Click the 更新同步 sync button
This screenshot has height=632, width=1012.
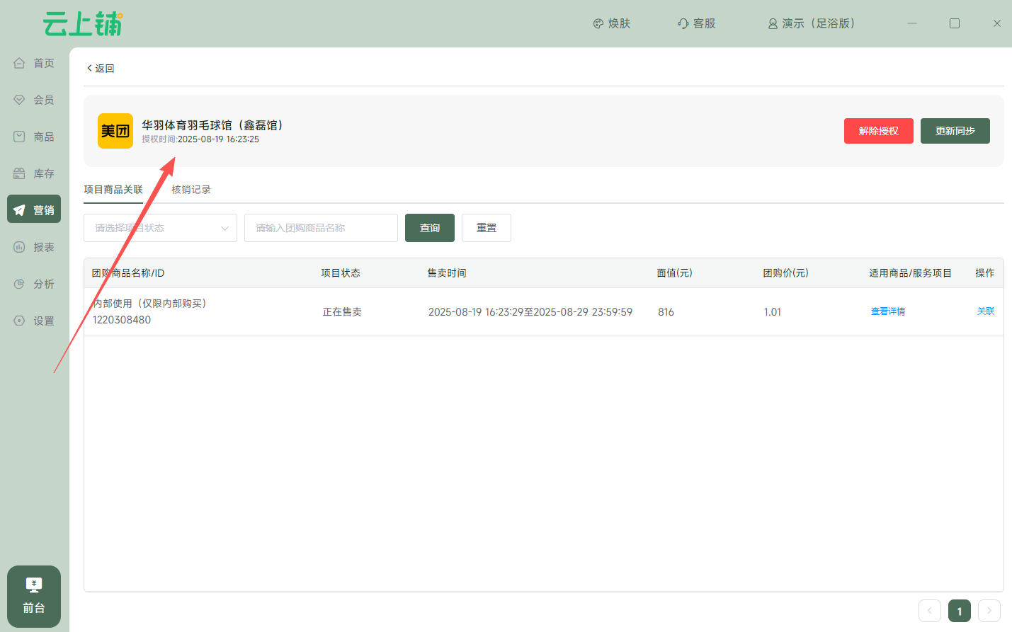coord(955,131)
